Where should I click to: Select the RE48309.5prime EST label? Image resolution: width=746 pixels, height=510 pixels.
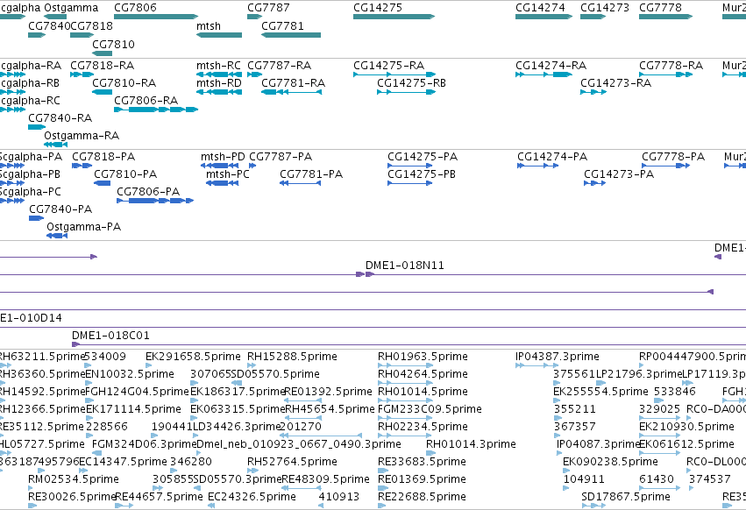(326, 479)
